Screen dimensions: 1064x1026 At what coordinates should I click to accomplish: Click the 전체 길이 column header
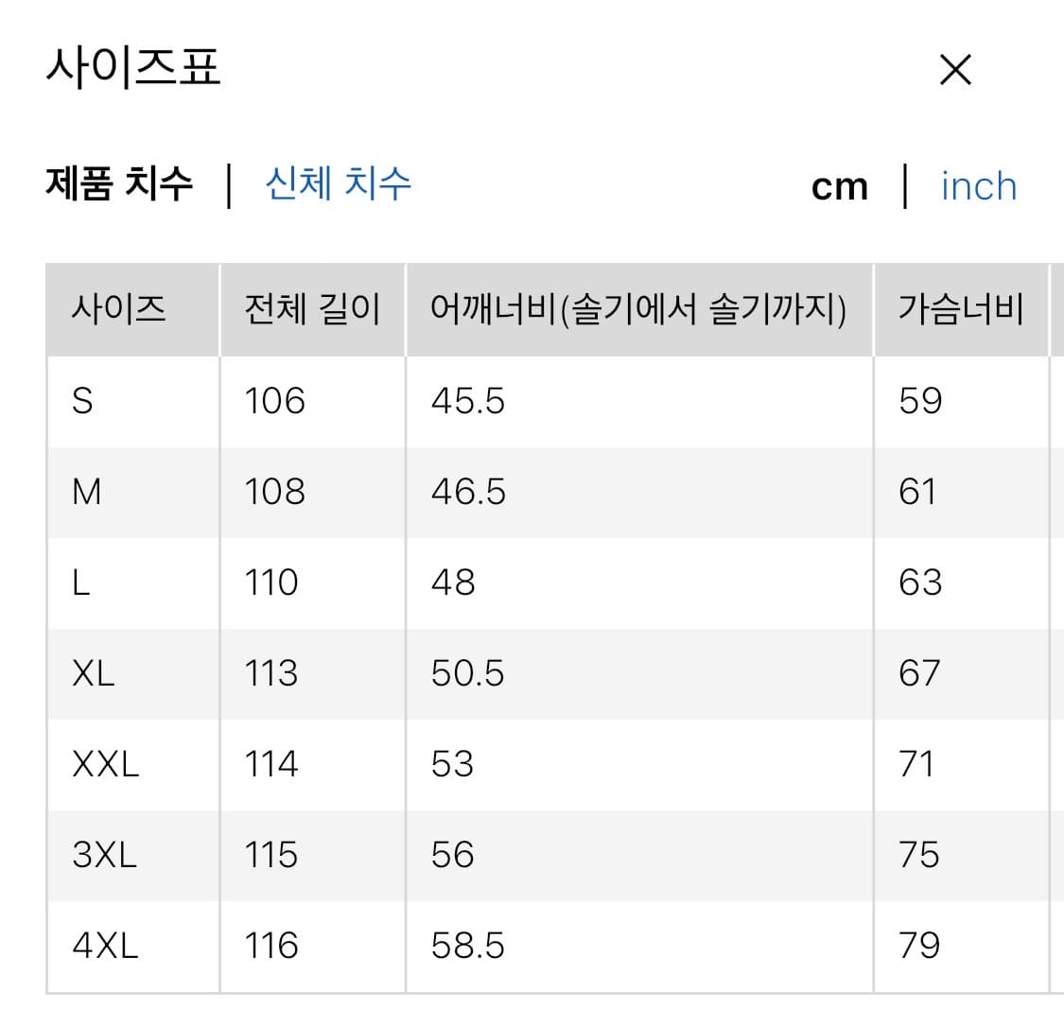click(312, 309)
